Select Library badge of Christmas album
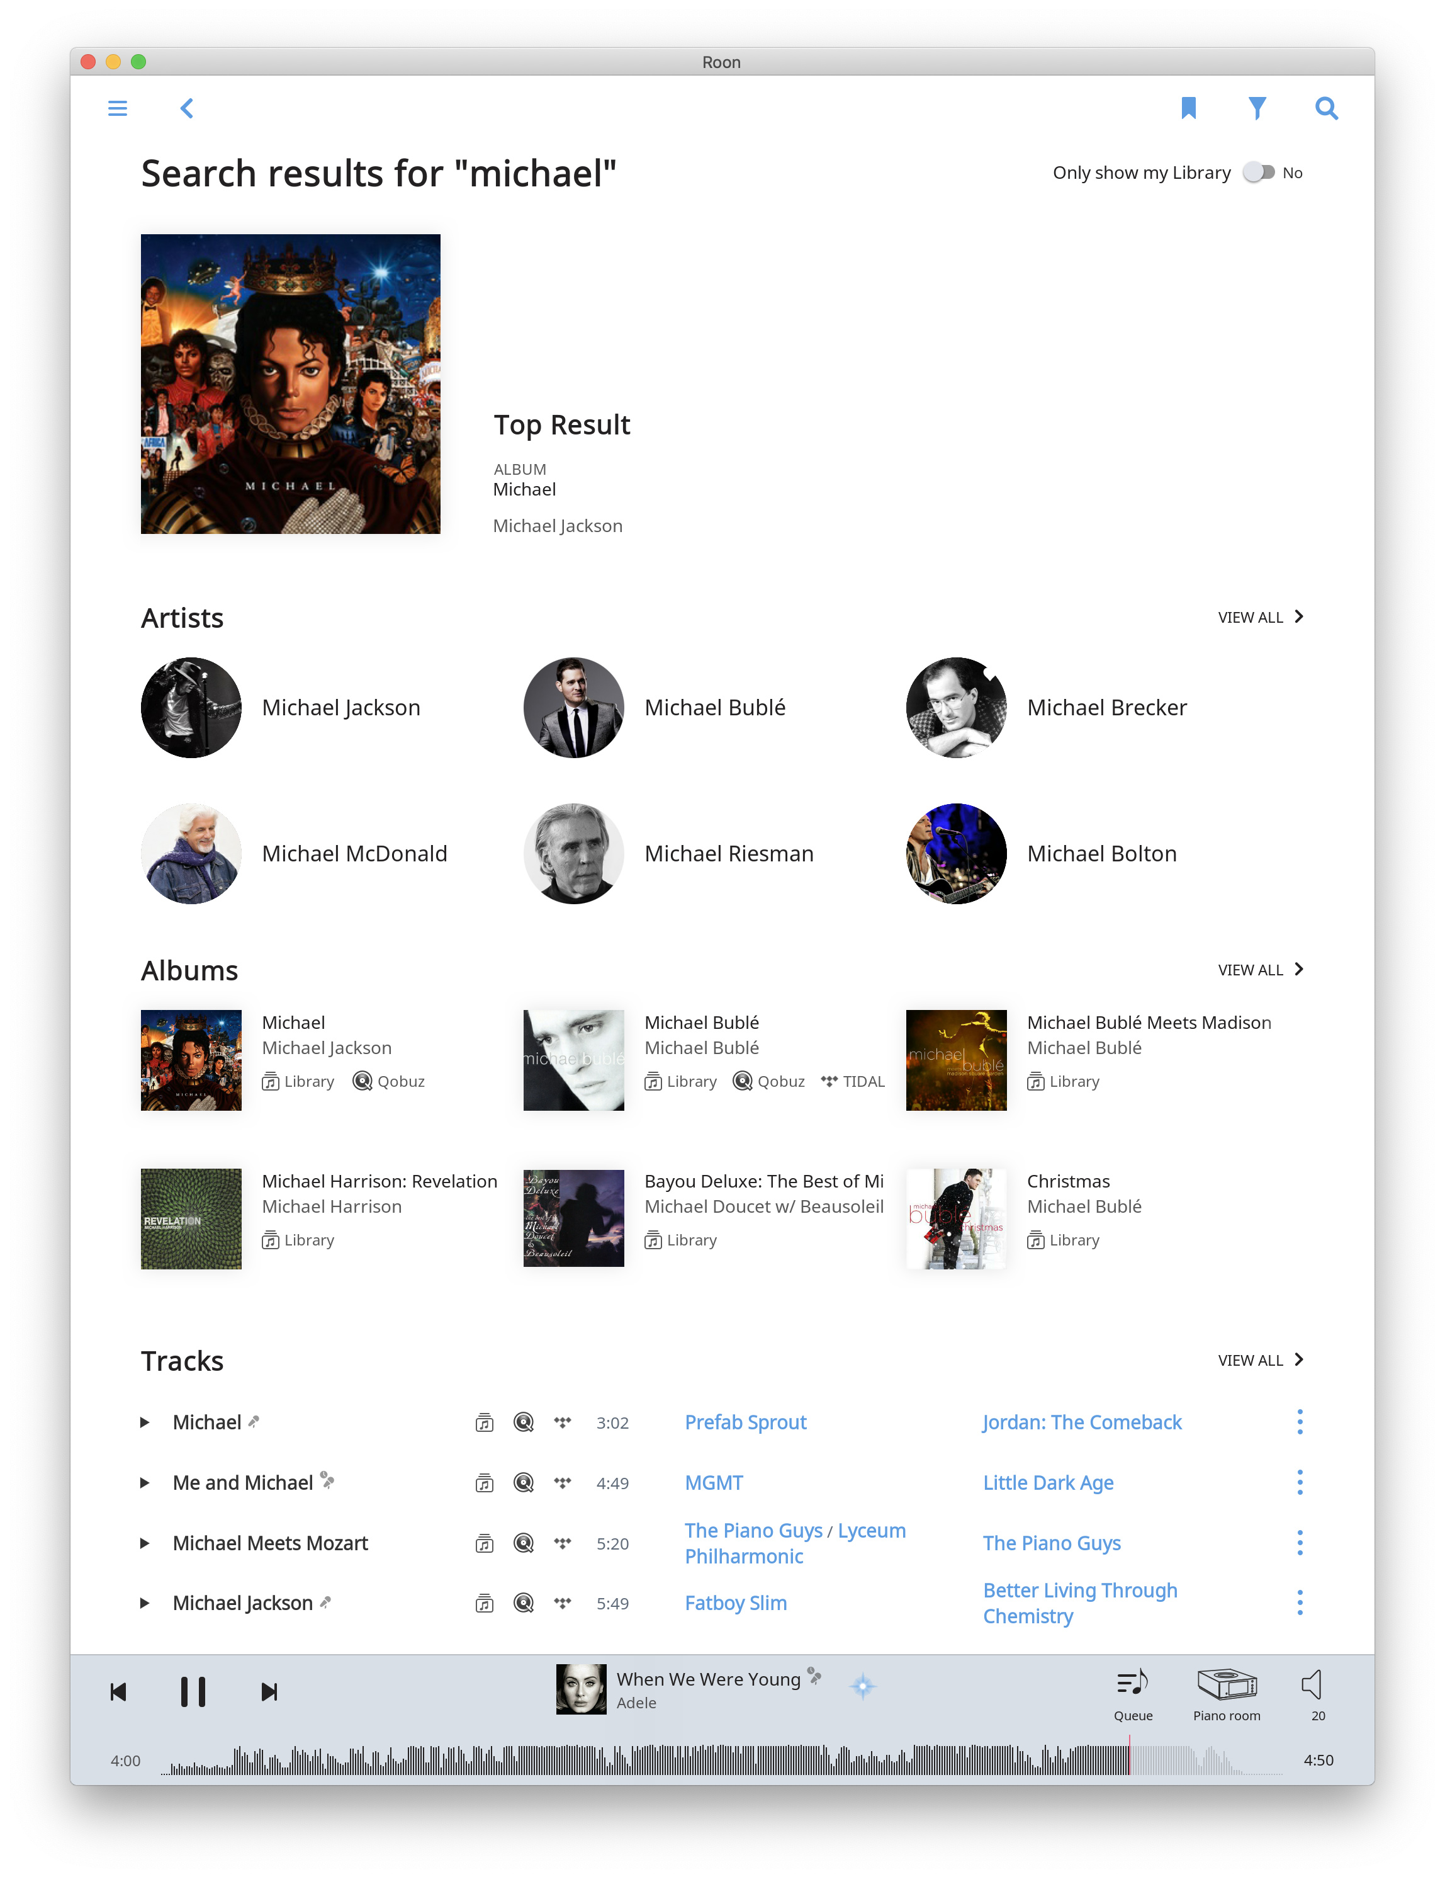Screen dimensions: 1445x1889 pos(1063,1240)
